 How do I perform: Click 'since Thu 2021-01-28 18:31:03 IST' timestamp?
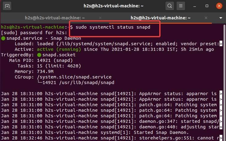131,49
